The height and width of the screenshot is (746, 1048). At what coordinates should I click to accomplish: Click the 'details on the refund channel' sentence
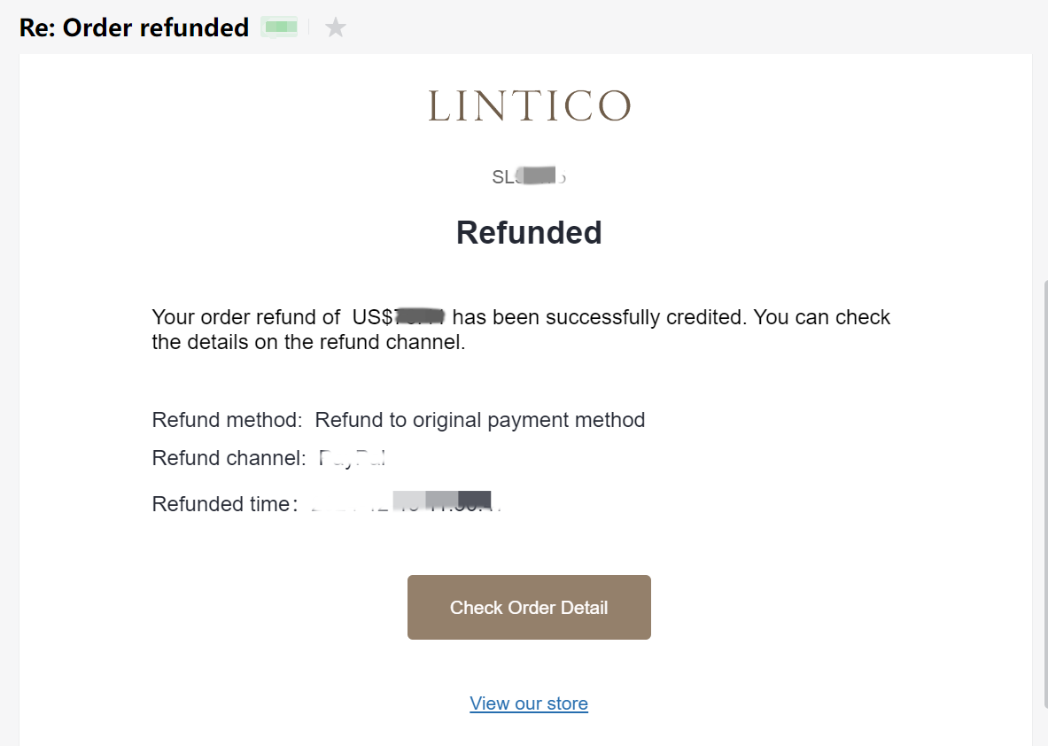pyautogui.click(x=308, y=343)
